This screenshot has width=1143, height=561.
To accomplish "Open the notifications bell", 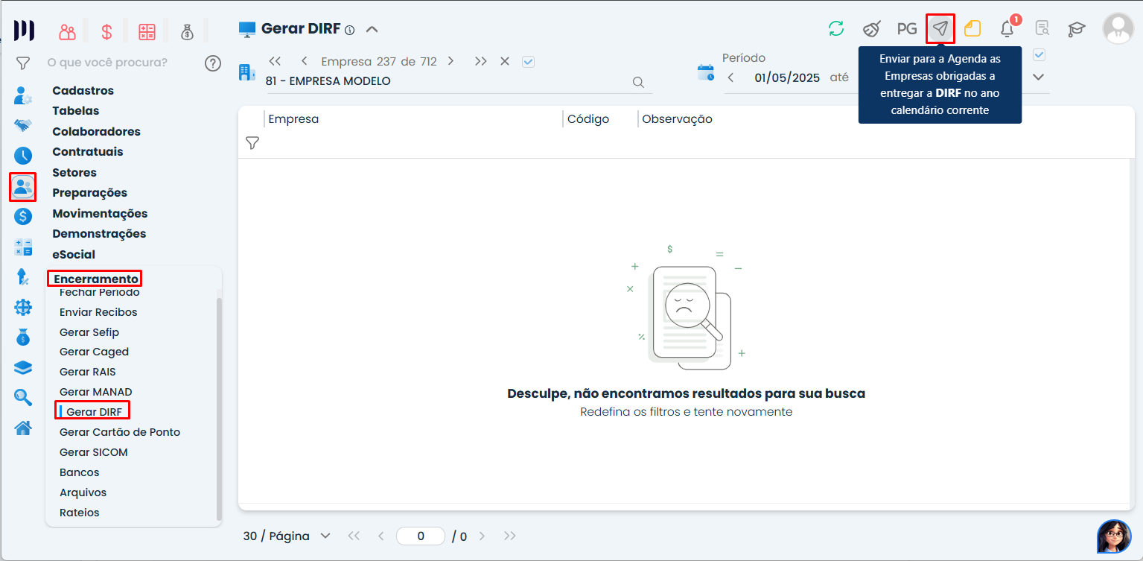I will click(1007, 29).
